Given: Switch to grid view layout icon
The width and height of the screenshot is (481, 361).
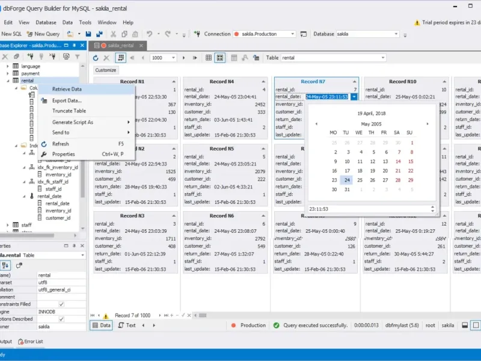Looking at the screenshot, I should pos(209,58).
